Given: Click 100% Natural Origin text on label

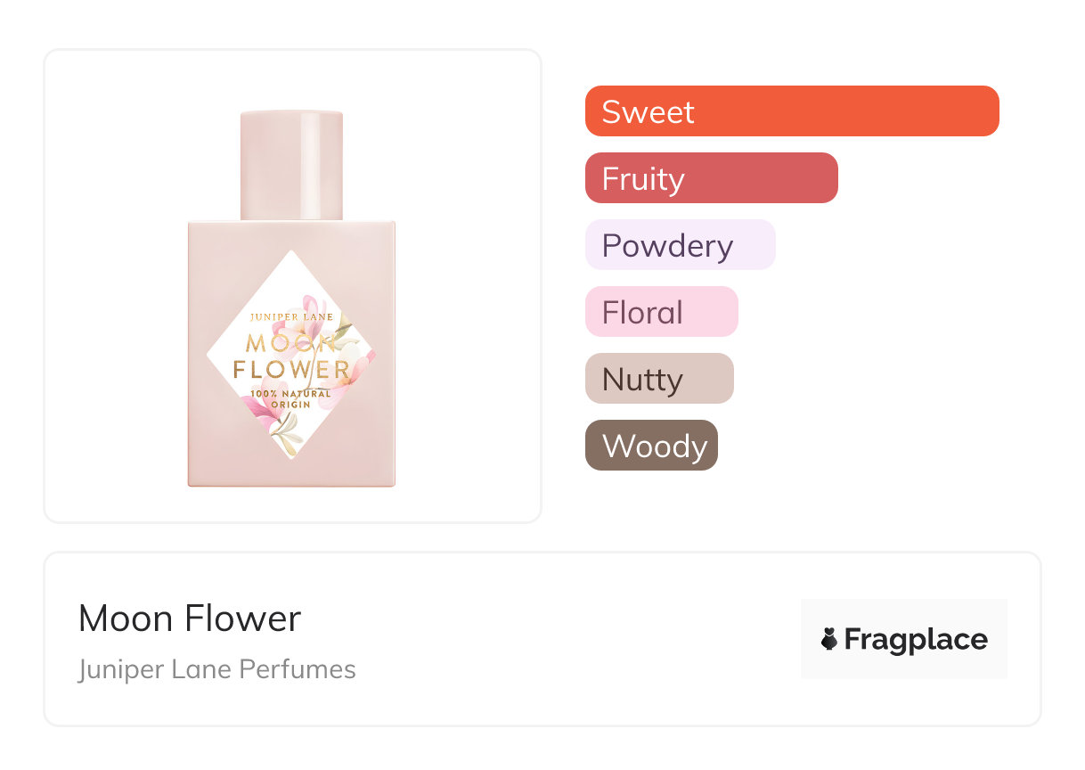Looking at the screenshot, I should pyautogui.click(x=290, y=398).
